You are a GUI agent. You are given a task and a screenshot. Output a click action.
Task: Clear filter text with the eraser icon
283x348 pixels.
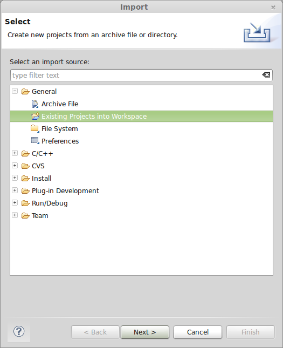[266, 75]
